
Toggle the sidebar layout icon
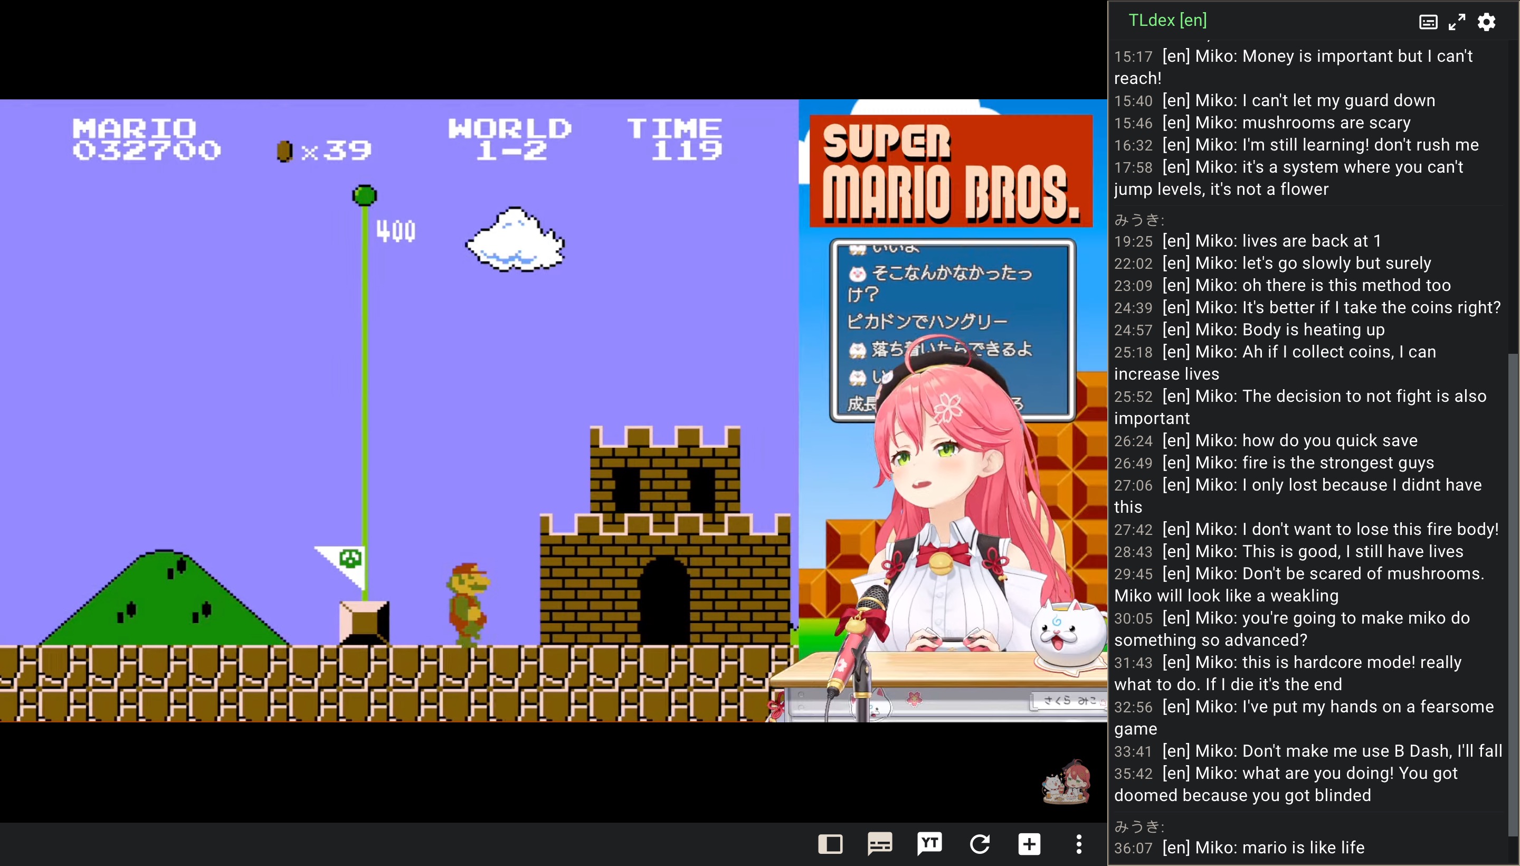[x=830, y=844]
